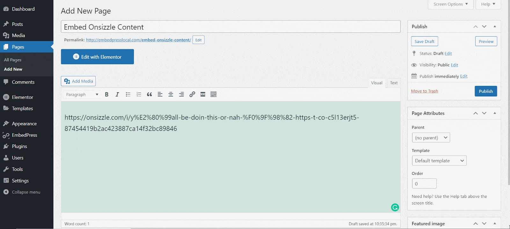Open the Parent page dropdown
The height and width of the screenshot is (229, 510).
[431, 138]
